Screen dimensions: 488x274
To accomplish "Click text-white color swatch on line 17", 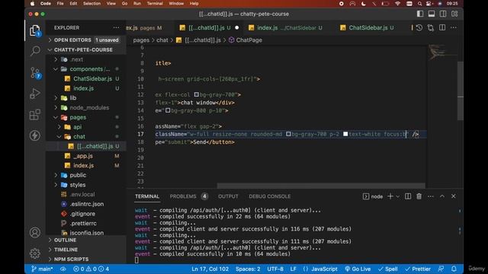I will tap(345, 134).
